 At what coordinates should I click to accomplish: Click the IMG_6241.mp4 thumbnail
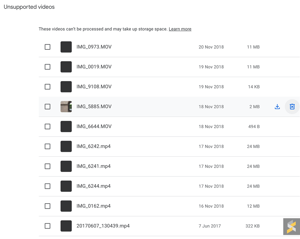tap(66, 166)
